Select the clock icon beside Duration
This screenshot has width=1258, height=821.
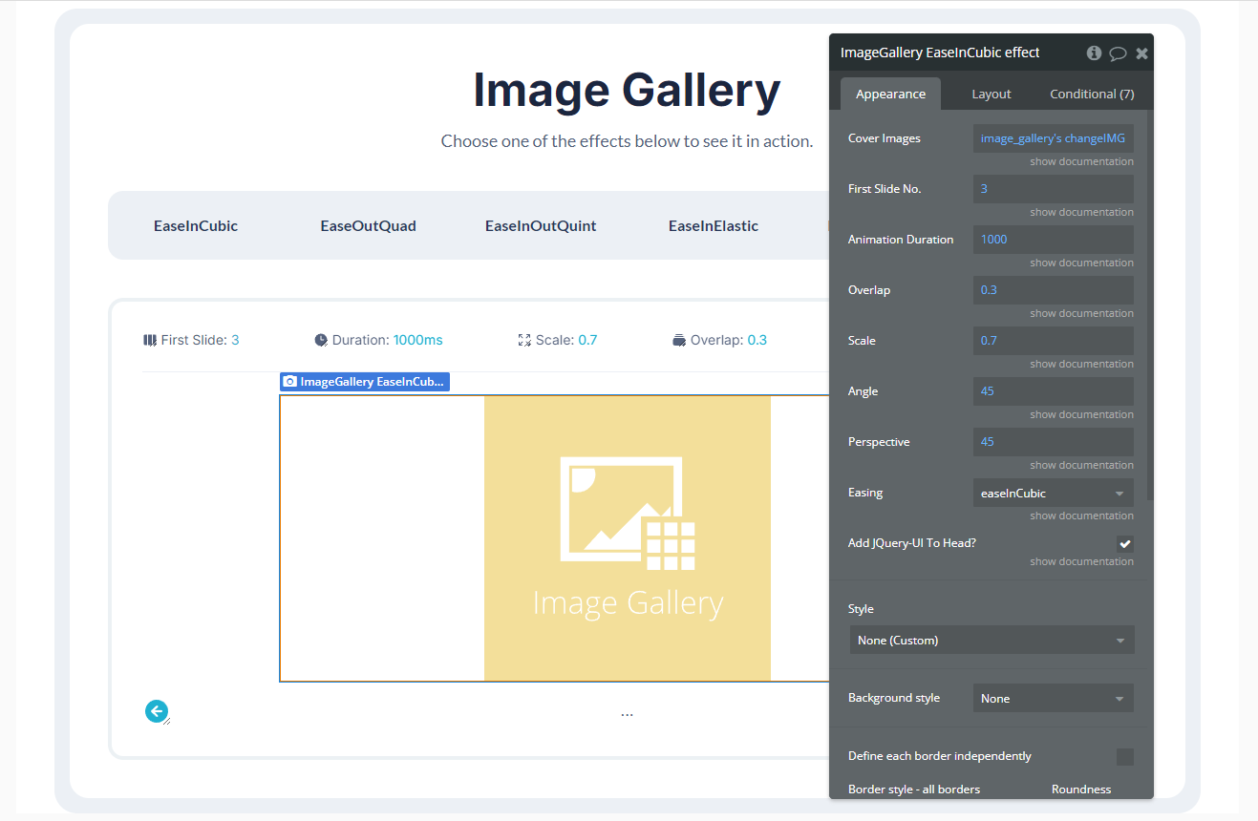[x=322, y=339]
